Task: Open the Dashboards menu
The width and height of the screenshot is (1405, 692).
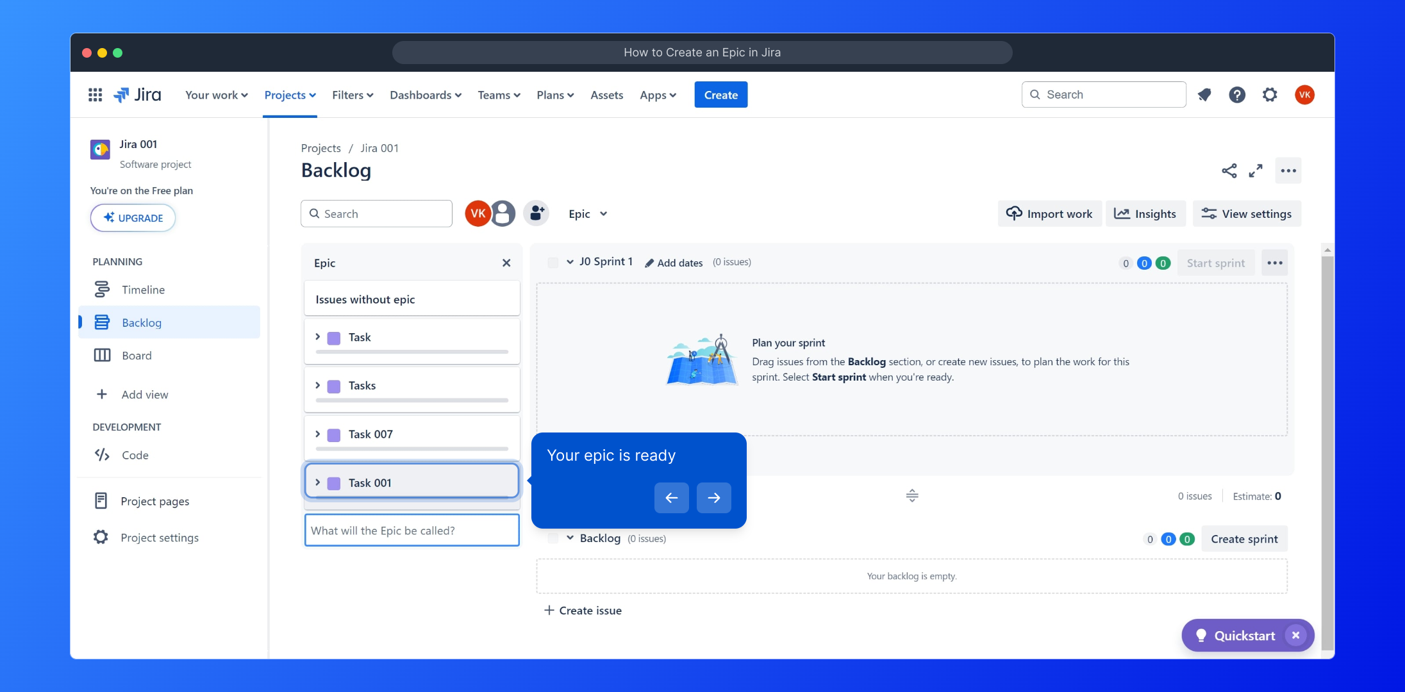Action: point(426,95)
